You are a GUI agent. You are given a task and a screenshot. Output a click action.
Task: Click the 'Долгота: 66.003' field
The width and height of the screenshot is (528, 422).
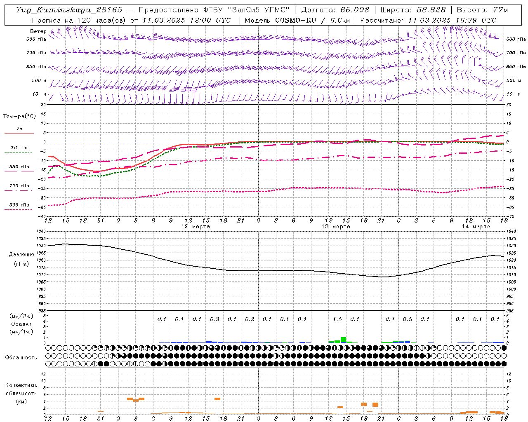click(x=335, y=10)
